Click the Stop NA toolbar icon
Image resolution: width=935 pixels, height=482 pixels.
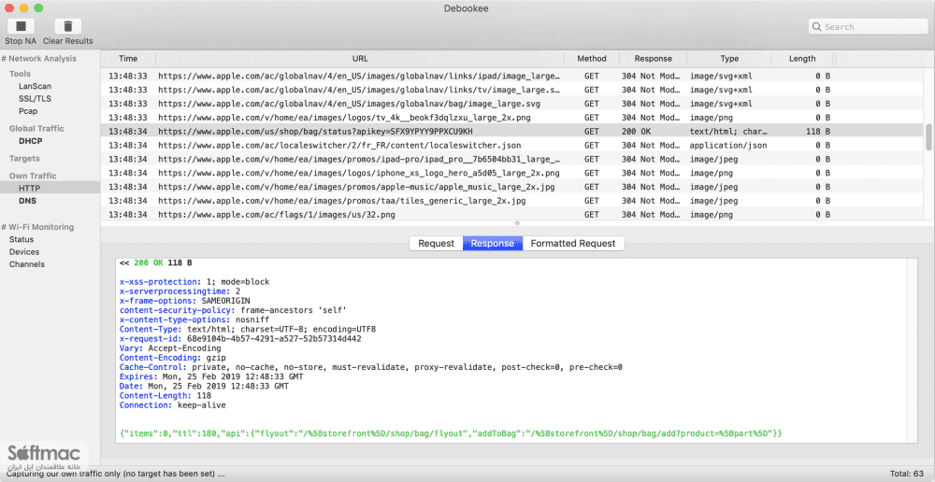tap(21, 26)
